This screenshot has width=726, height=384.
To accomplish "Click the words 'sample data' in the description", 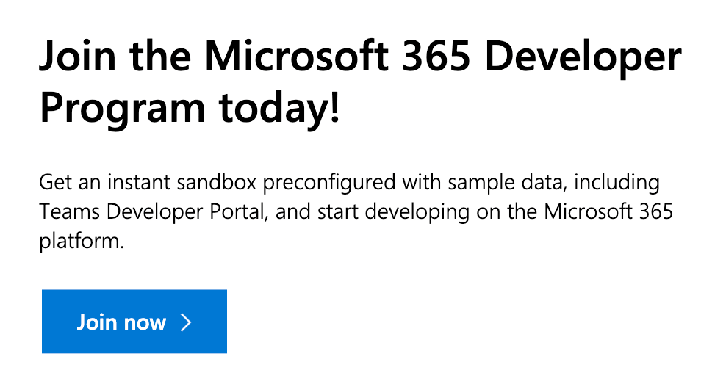I will 505,183.
